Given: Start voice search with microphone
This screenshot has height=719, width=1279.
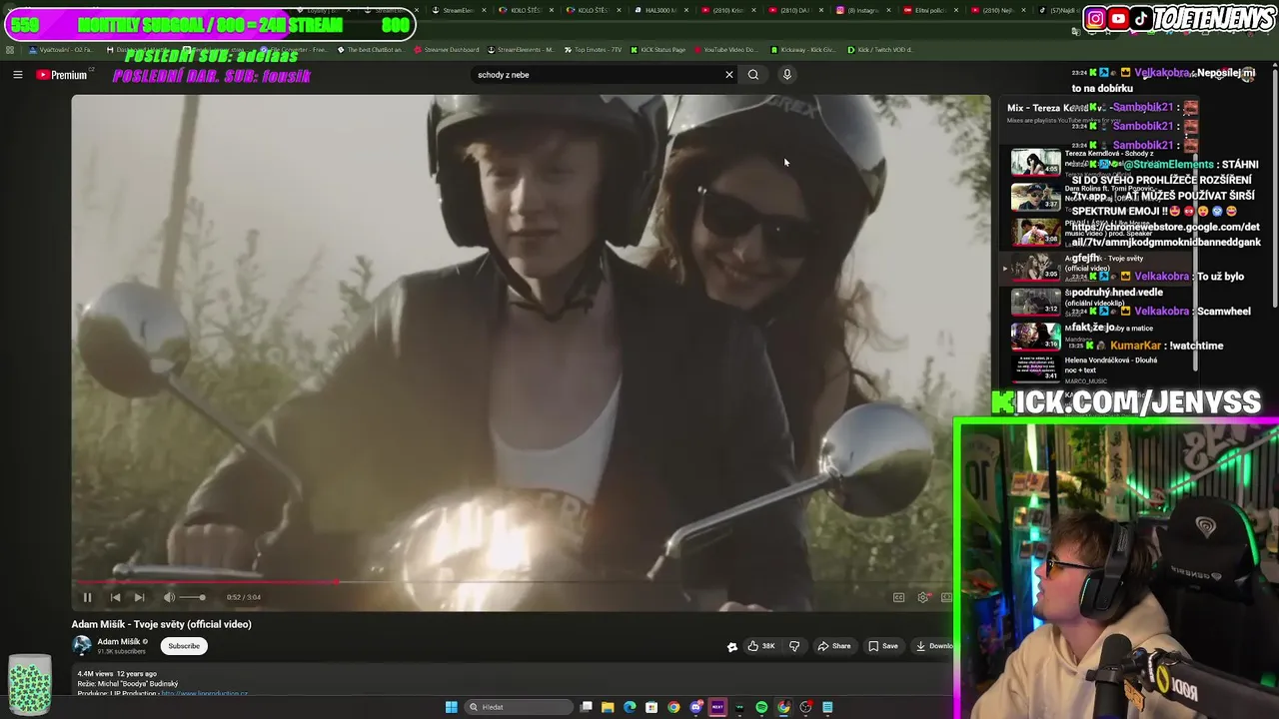Looking at the screenshot, I should click(787, 75).
